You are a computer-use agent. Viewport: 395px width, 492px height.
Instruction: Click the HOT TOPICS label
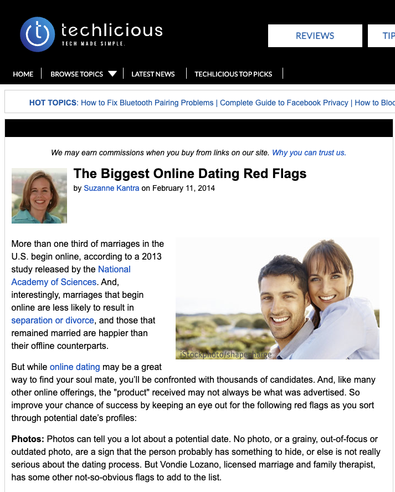[x=54, y=103]
